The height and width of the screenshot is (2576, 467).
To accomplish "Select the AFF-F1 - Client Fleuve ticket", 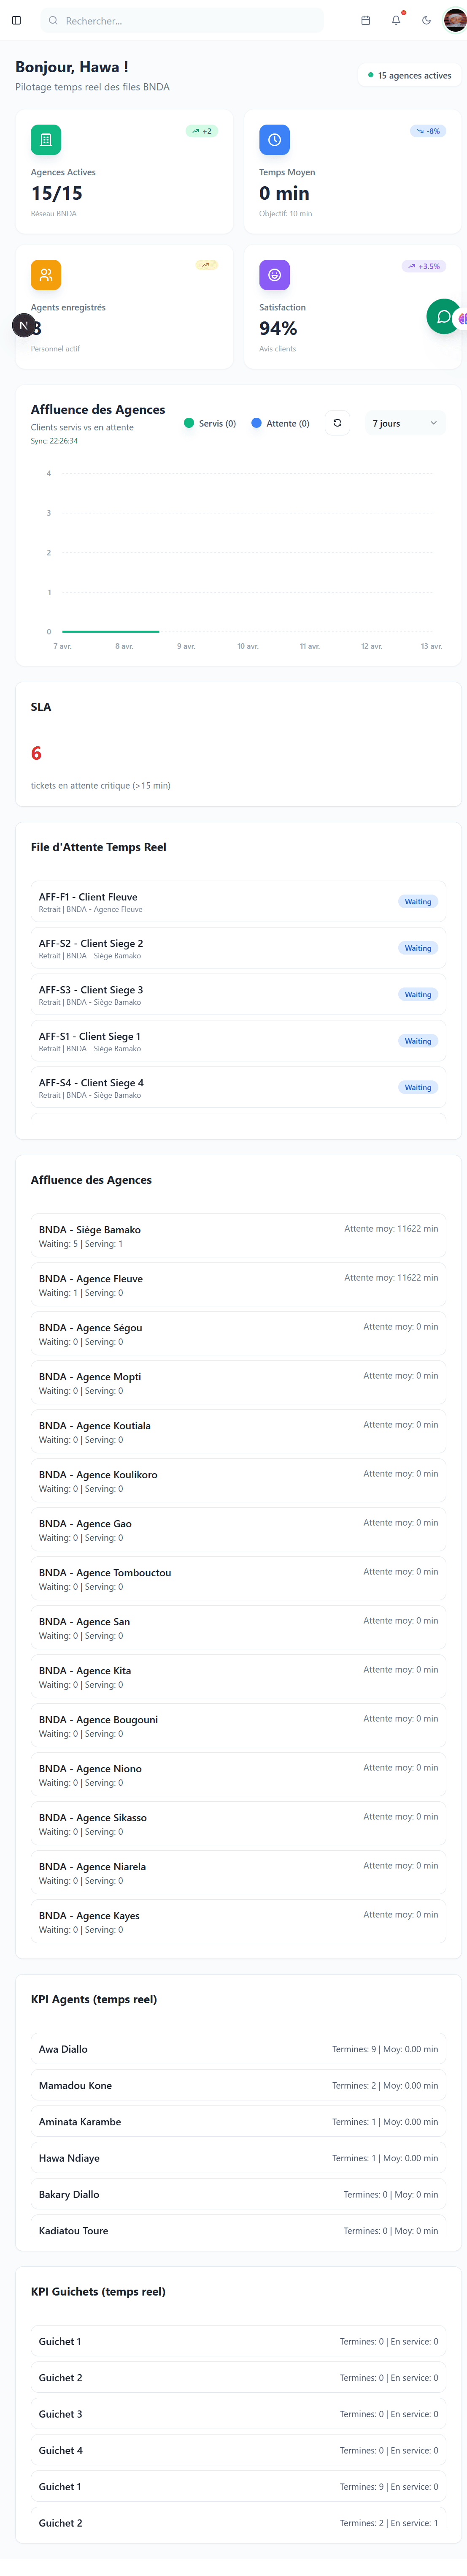I will tap(238, 901).
